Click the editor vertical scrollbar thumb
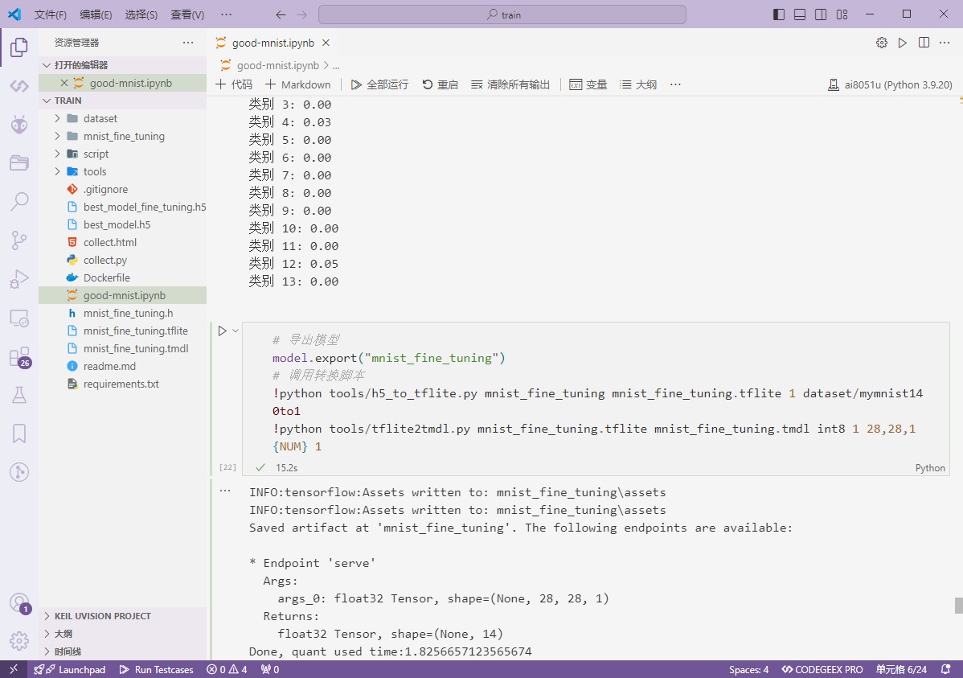Image resolution: width=963 pixels, height=678 pixels. click(958, 605)
